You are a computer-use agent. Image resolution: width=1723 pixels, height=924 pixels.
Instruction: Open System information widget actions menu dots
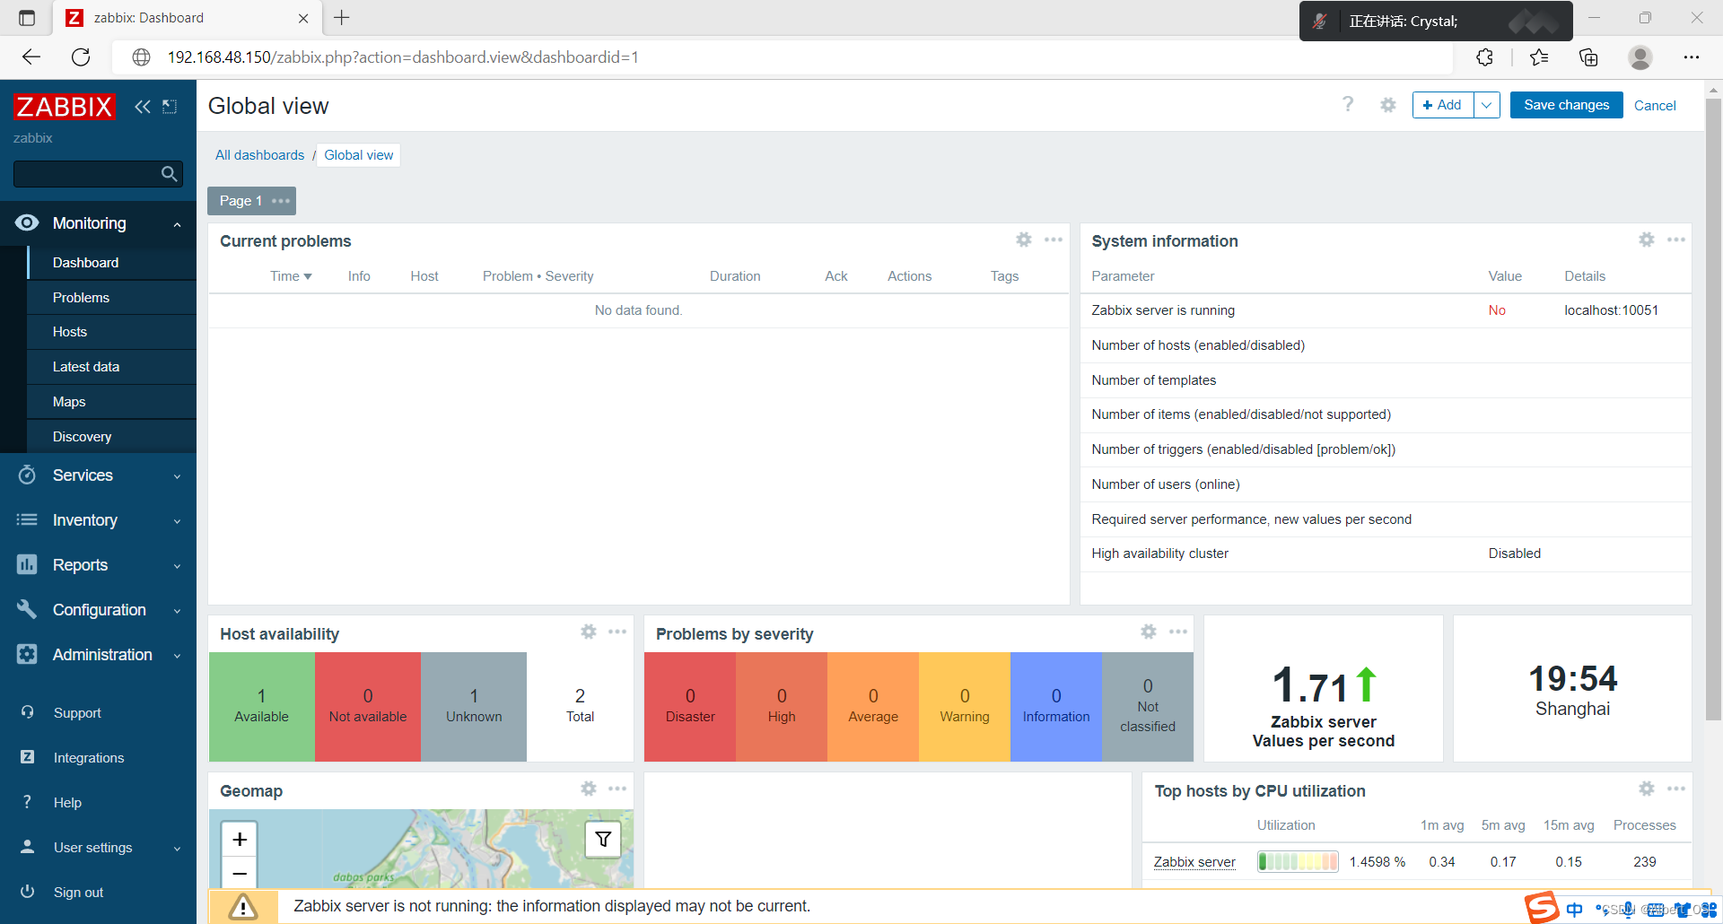point(1676,240)
